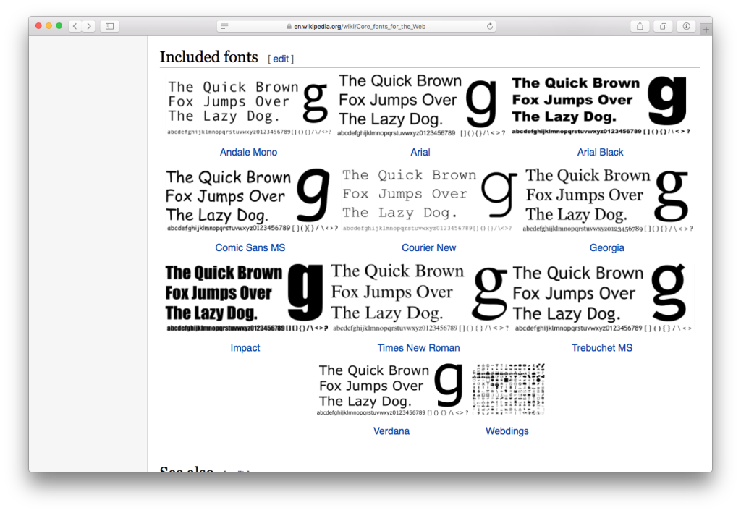Screen dimensions: 741x513
Task: View the Verdana font sample image
Action: pos(391,390)
